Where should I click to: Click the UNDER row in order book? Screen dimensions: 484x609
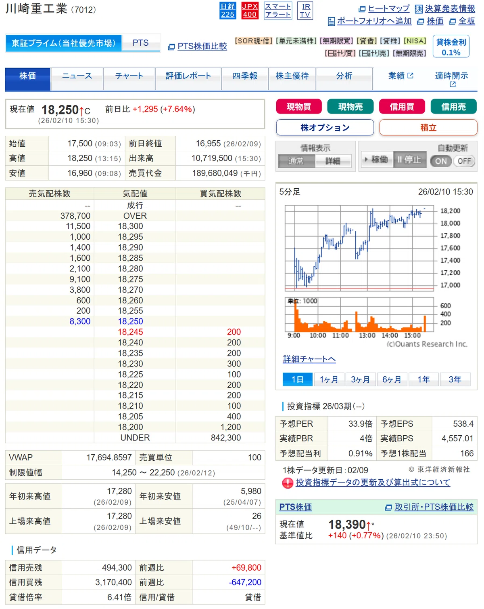tap(135, 438)
